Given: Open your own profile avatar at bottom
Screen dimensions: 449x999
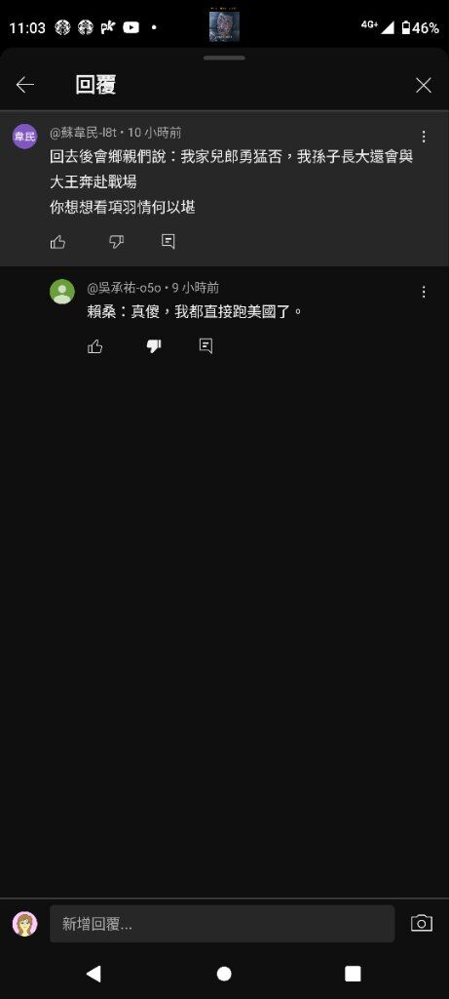Looking at the screenshot, I should (24, 924).
